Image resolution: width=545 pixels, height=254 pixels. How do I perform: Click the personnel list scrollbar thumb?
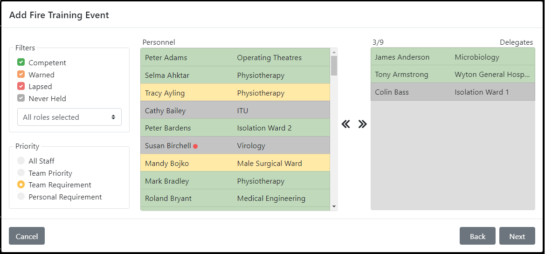click(334, 66)
